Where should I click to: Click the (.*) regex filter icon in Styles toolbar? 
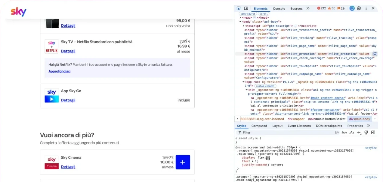(x=337, y=133)
